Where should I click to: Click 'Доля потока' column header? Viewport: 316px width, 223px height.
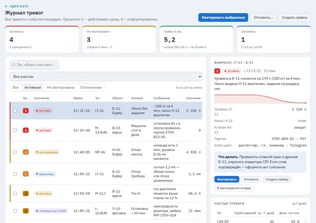tap(289, 213)
